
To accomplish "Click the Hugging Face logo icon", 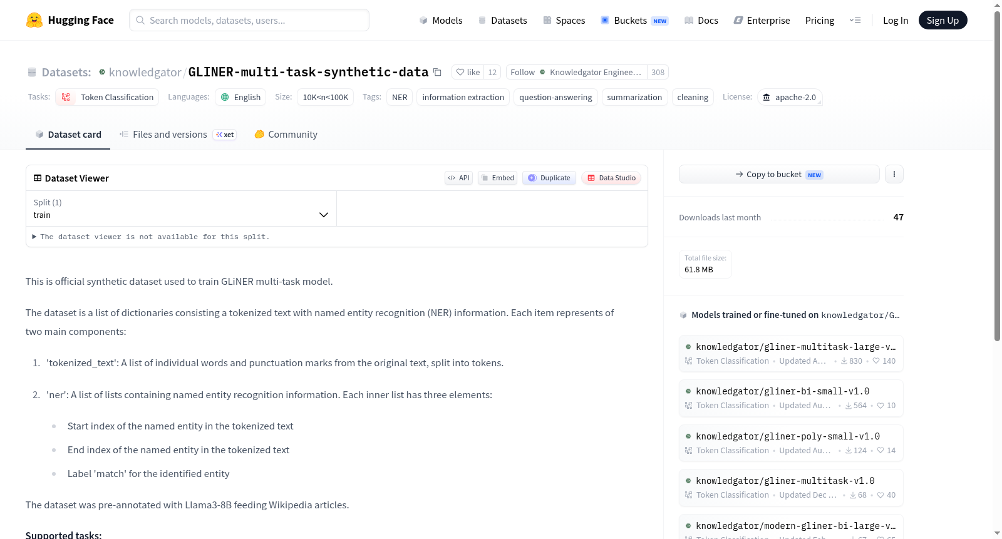I will tap(34, 20).
